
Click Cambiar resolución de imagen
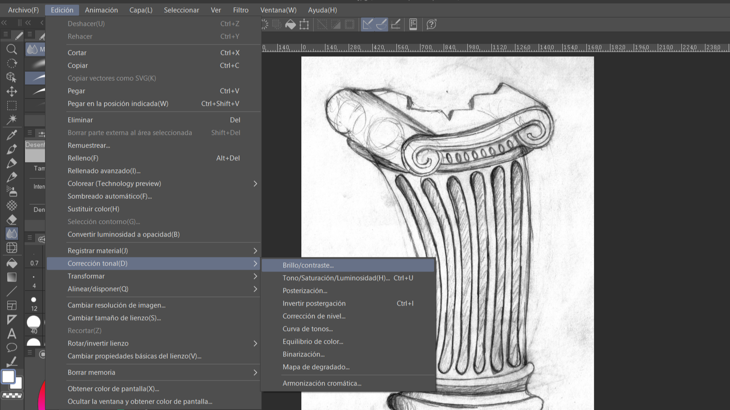click(x=116, y=305)
